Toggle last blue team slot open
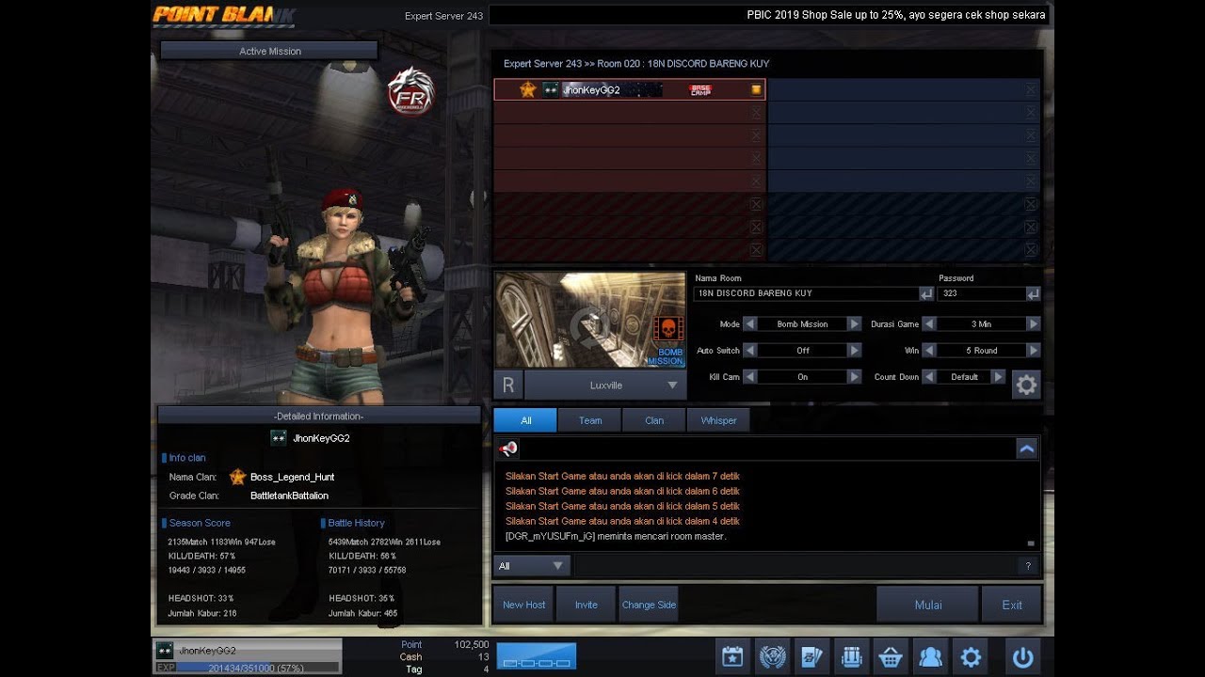1205x677 pixels. point(1032,250)
